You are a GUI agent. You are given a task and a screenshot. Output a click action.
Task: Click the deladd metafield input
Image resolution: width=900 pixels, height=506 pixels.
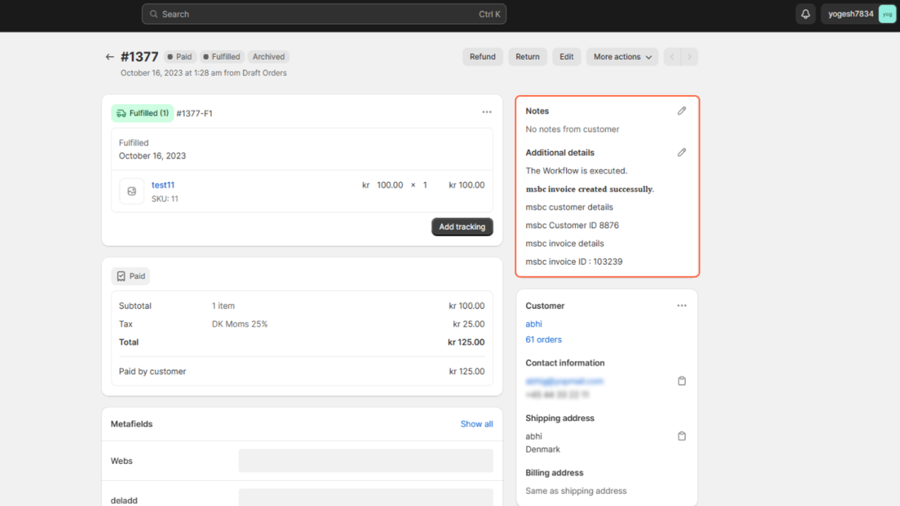[366, 498]
